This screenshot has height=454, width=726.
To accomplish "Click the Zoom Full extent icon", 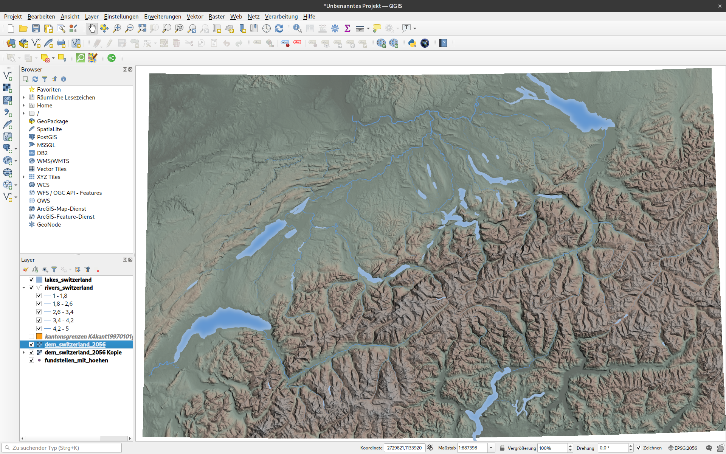I will [142, 28].
